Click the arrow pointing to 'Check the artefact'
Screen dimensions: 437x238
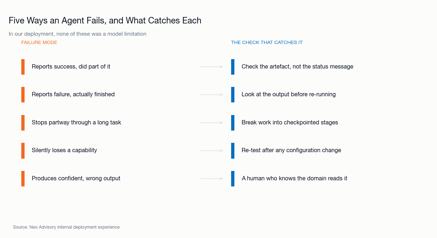(x=212, y=67)
